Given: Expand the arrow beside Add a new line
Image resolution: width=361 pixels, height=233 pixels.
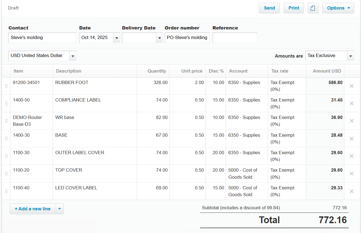Looking at the screenshot, I should point(59,209).
